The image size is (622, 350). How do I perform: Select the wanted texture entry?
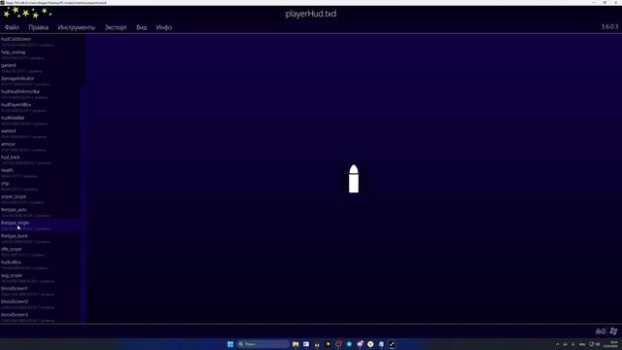[40, 133]
